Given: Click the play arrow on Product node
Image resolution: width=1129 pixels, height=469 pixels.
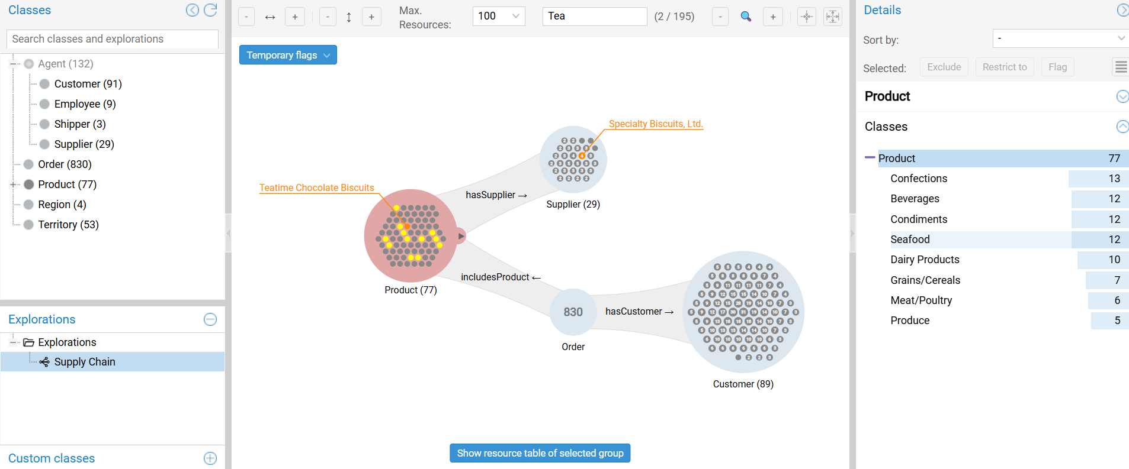Looking at the screenshot, I should click(461, 237).
